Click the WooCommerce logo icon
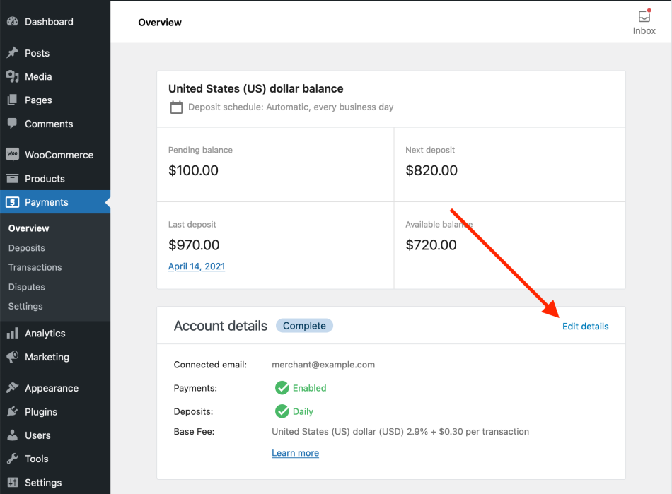Viewport: 672px width, 494px height. coord(12,155)
